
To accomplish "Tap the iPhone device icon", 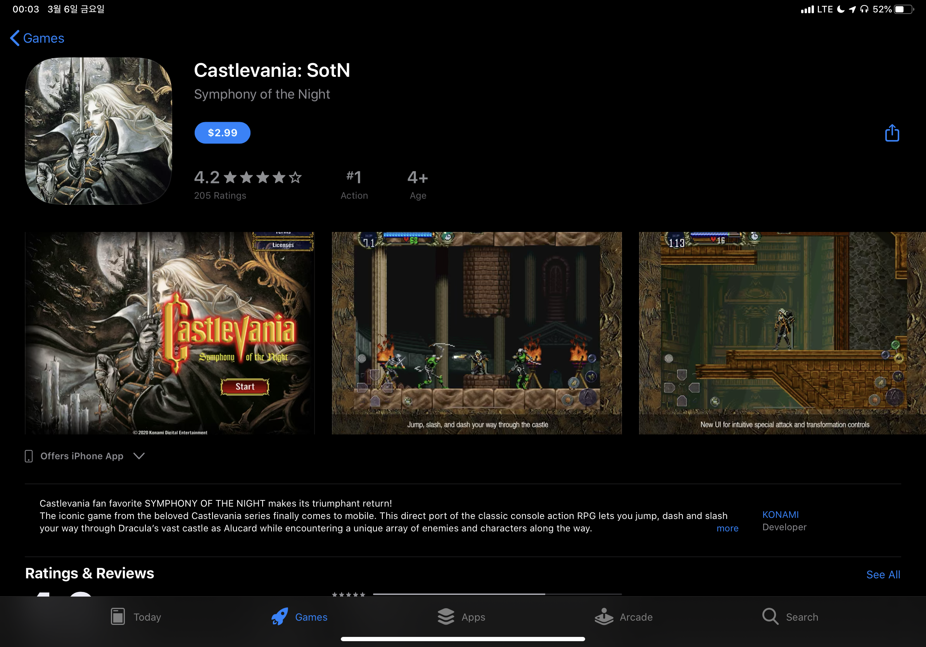I will coord(29,456).
